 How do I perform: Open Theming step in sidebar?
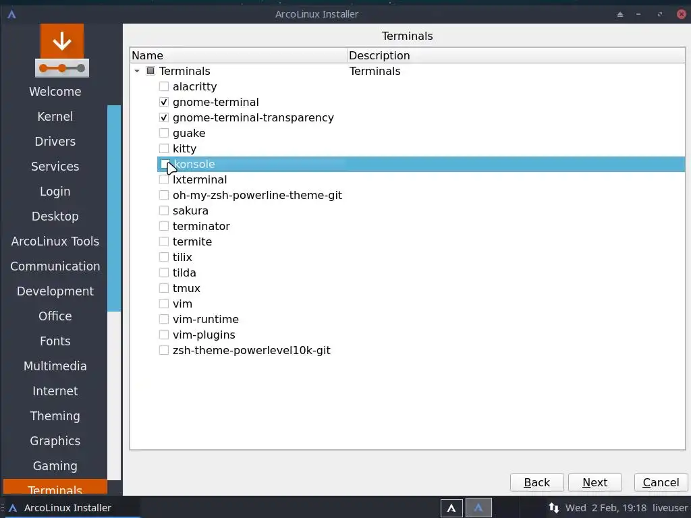point(55,415)
